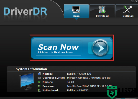Click the '12 GB' memory value
The width and height of the screenshot is (138, 99).
(x=71, y=82)
